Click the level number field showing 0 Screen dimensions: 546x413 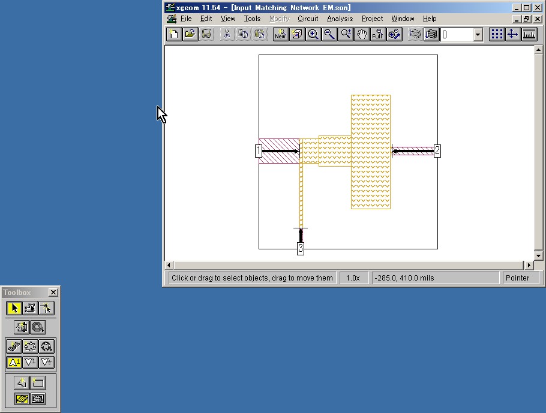pyautogui.click(x=457, y=34)
